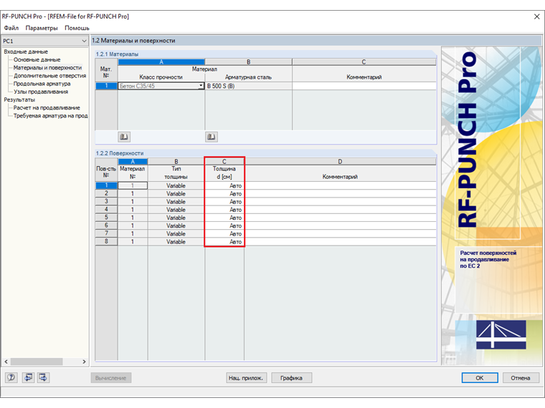
Task: Select surface row header 6
Action: click(106, 225)
